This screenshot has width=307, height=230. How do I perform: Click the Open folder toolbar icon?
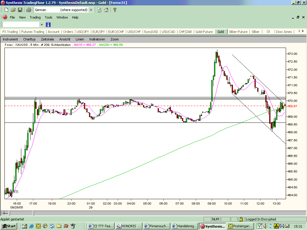pyautogui.click(x=13, y=10)
